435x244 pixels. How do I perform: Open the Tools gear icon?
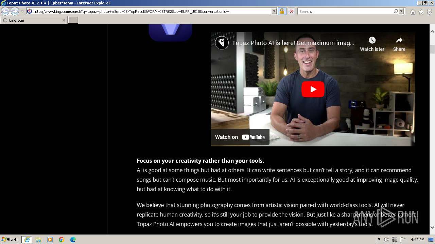pyautogui.click(x=430, y=12)
